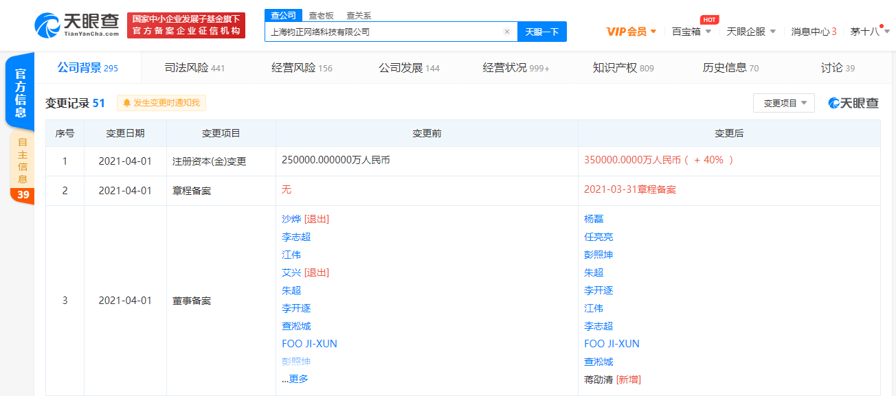
Task: Open the 茅十八 user account menu
Action: [869, 32]
